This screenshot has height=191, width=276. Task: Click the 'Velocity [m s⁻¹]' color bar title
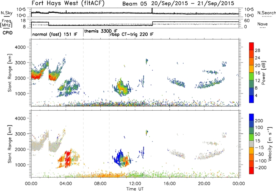[x=270, y=144]
